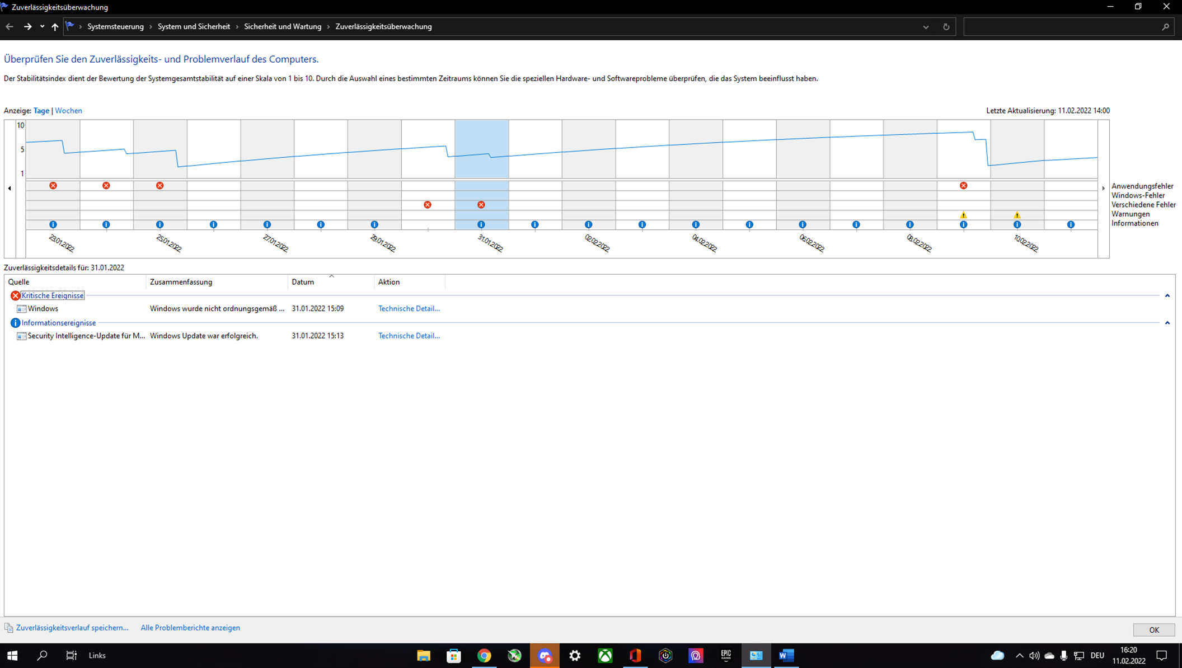Sort list by the Datum column header

pyautogui.click(x=303, y=282)
